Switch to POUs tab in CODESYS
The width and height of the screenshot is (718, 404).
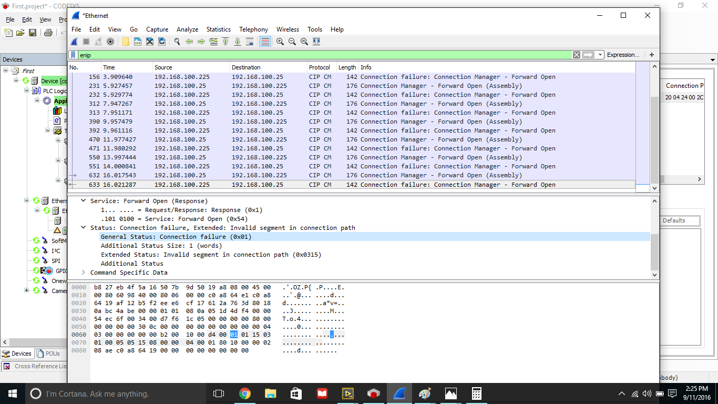pos(47,353)
